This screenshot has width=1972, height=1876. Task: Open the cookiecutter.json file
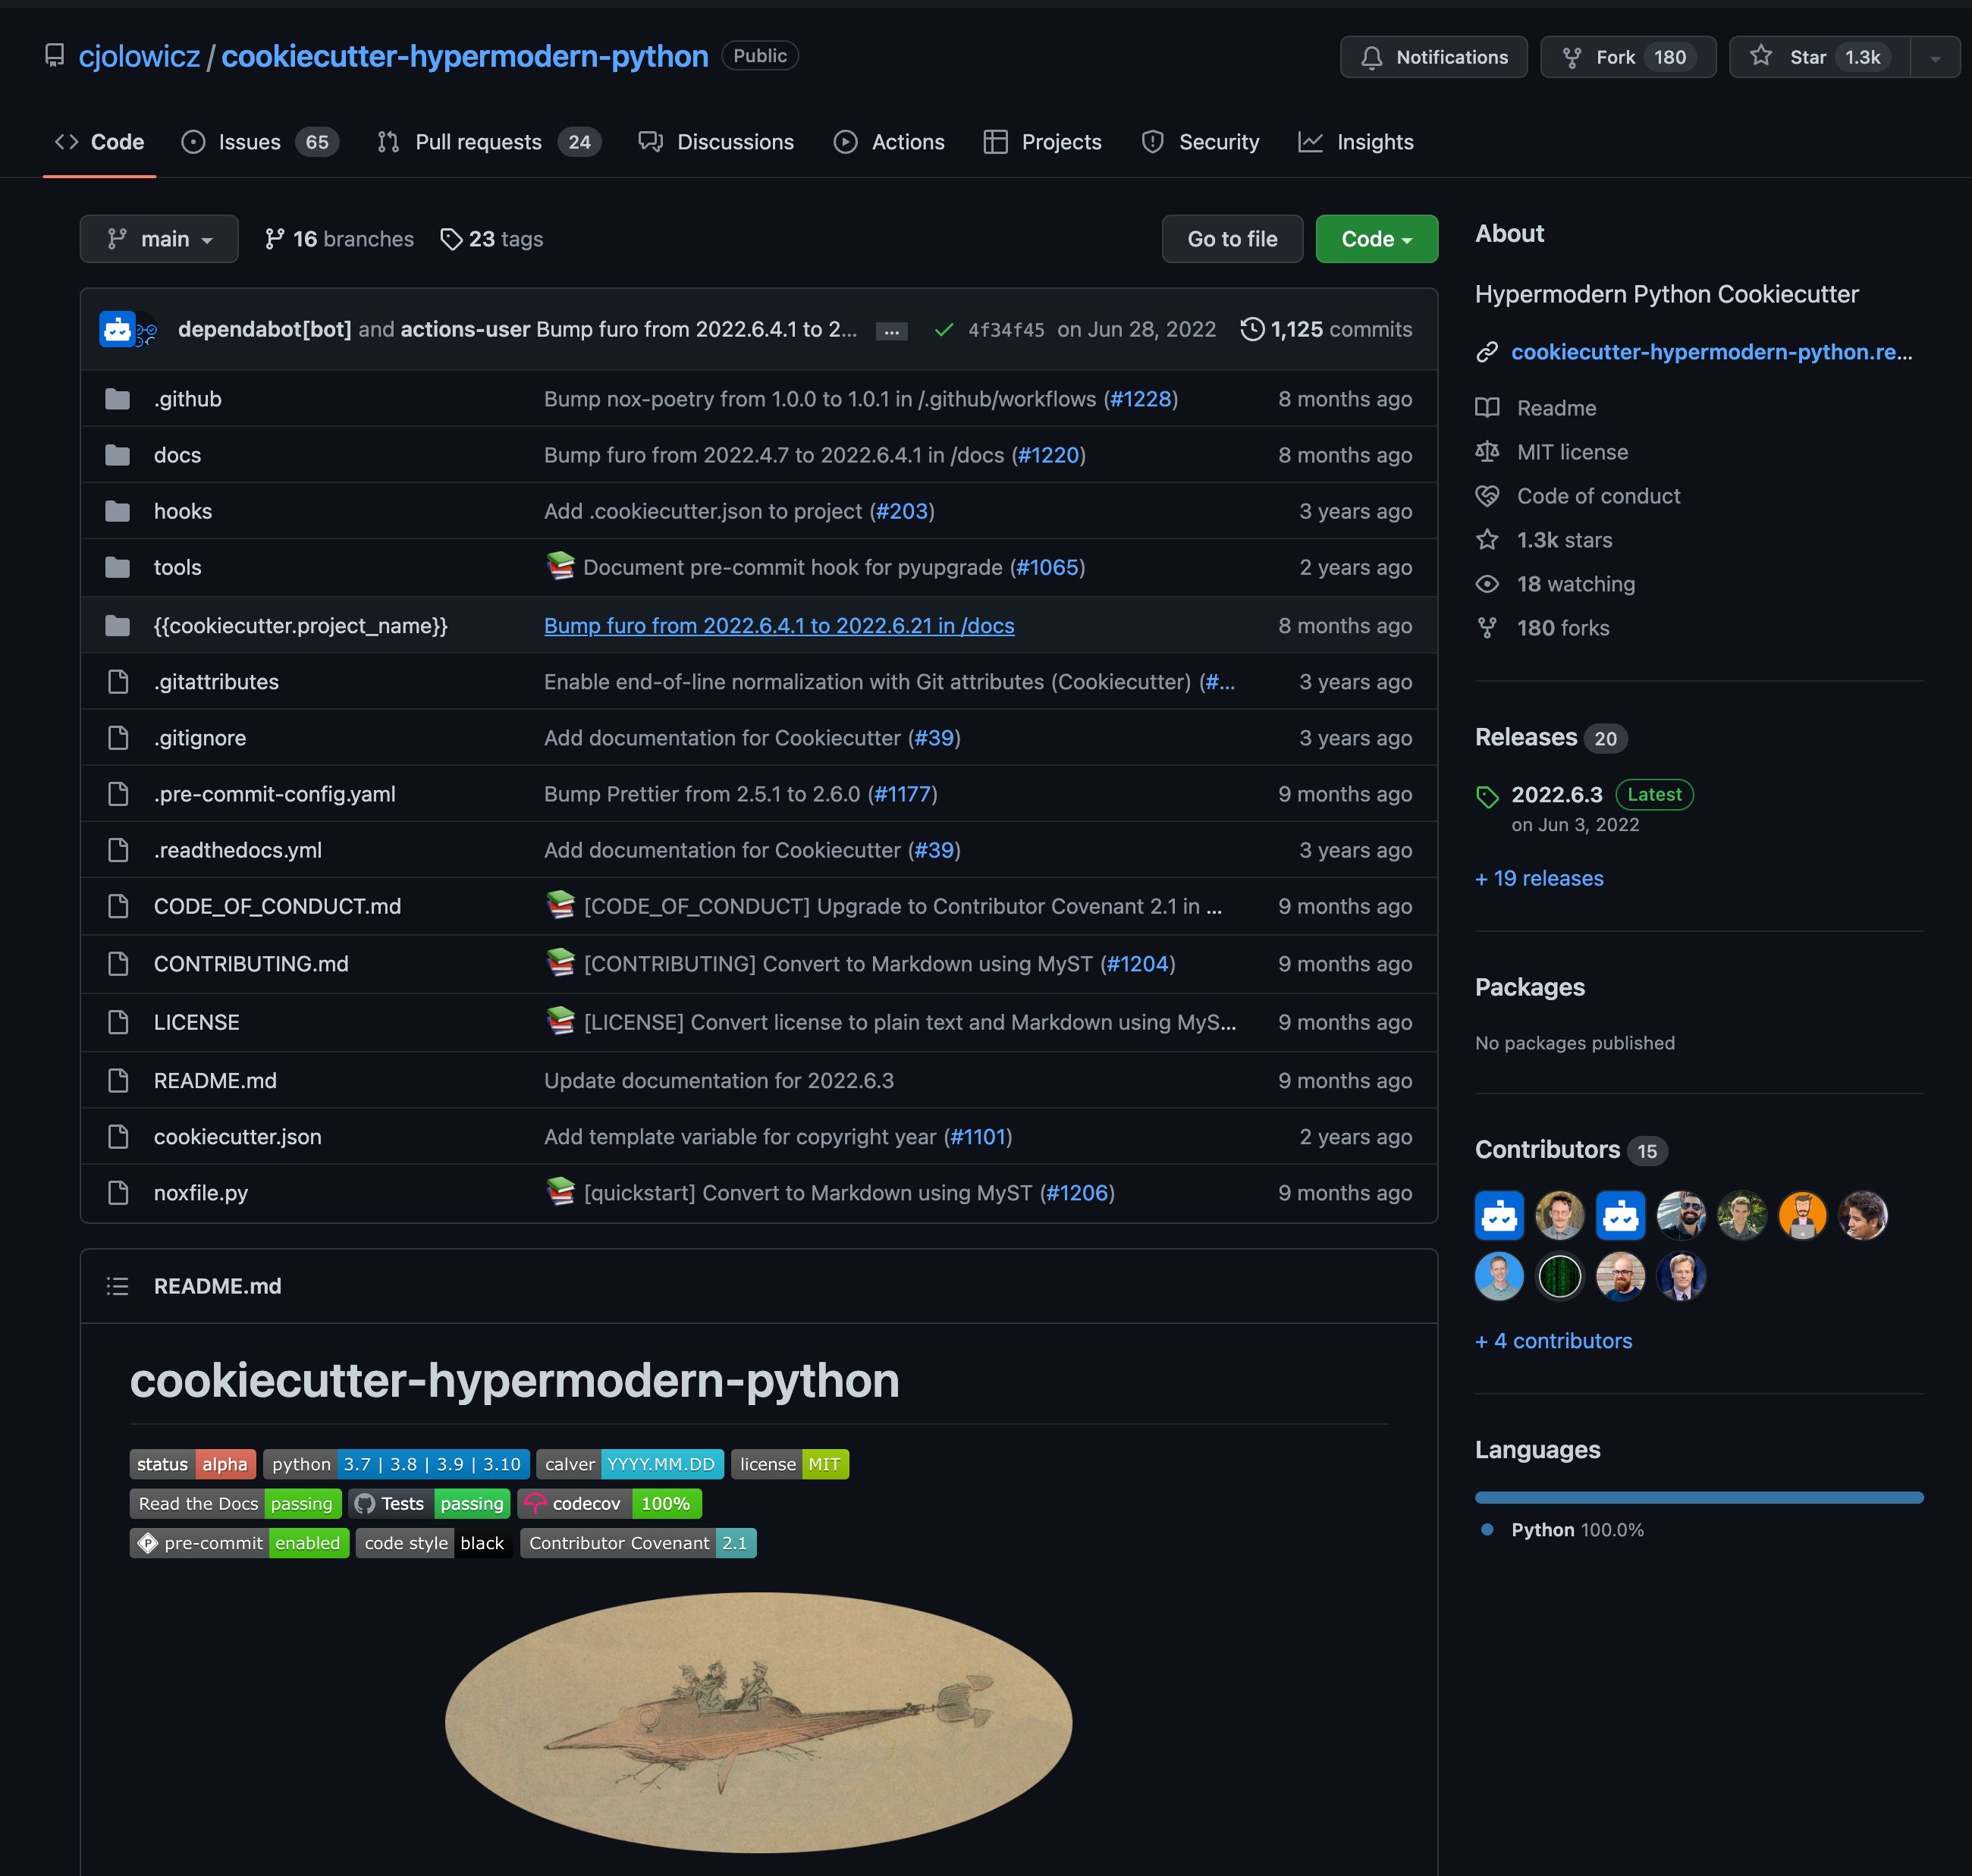[x=238, y=1137]
